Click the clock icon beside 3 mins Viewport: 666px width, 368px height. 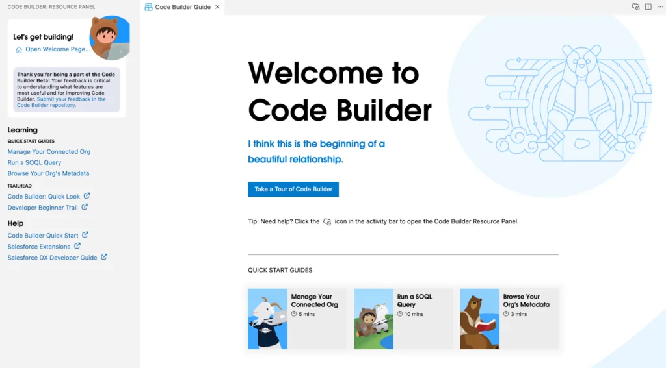point(506,314)
